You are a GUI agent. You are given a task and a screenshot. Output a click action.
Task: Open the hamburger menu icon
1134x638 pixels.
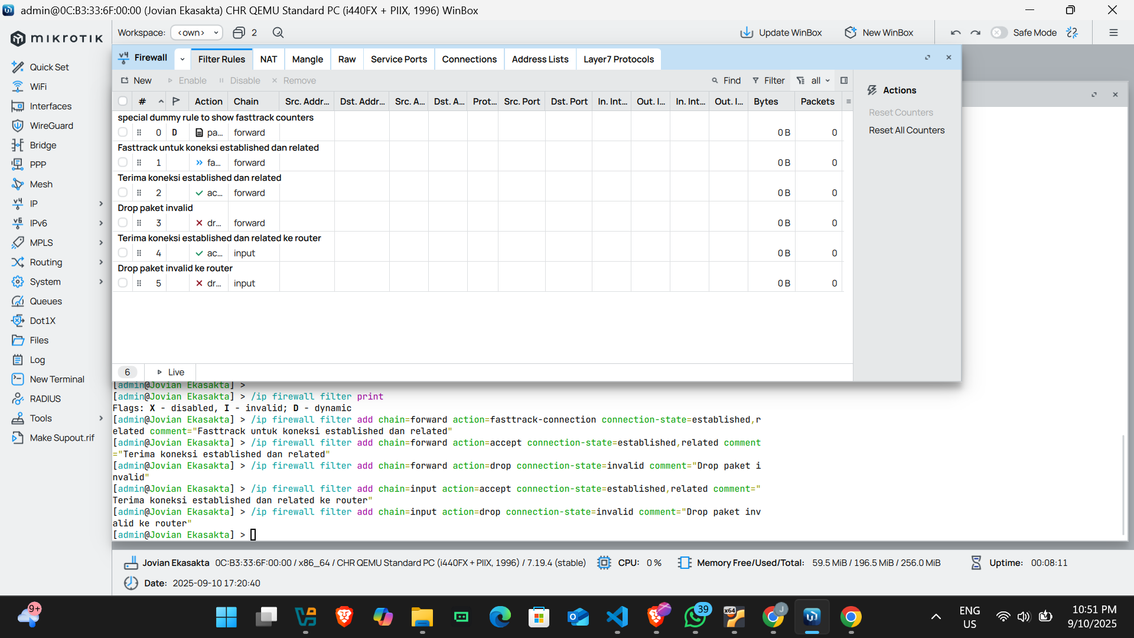pyautogui.click(x=1113, y=32)
